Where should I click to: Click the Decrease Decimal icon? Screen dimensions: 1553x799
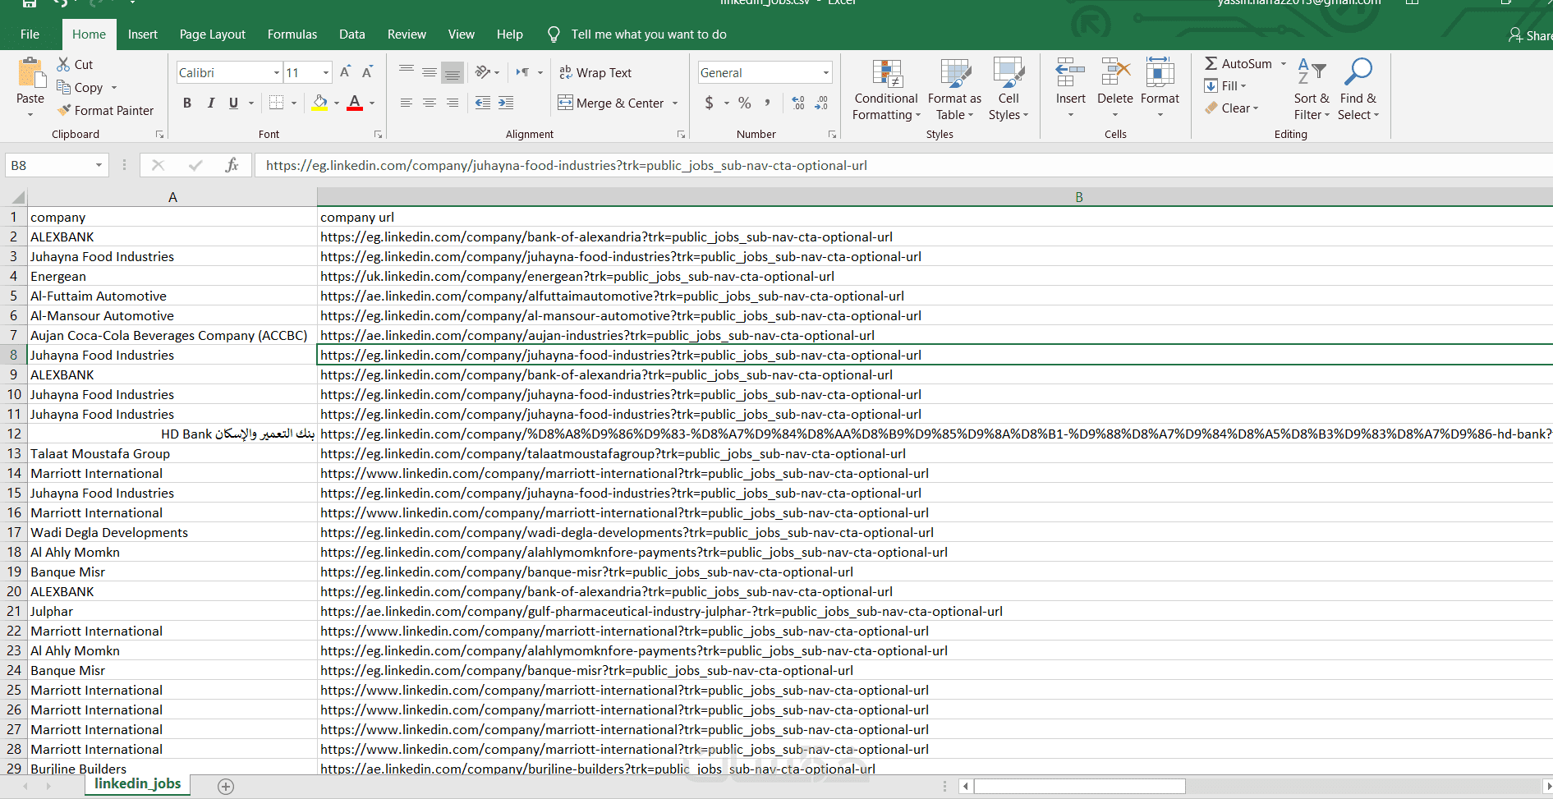coord(821,103)
